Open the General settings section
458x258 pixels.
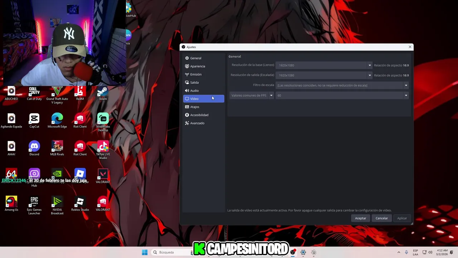pos(204,58)
